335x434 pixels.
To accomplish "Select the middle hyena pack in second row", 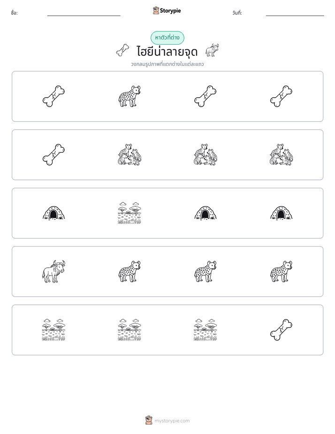I will (205, 155).
